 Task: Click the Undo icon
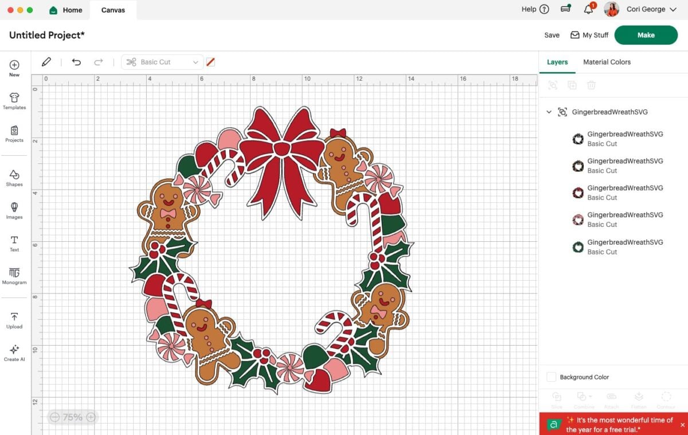click(x=76, y=61)
